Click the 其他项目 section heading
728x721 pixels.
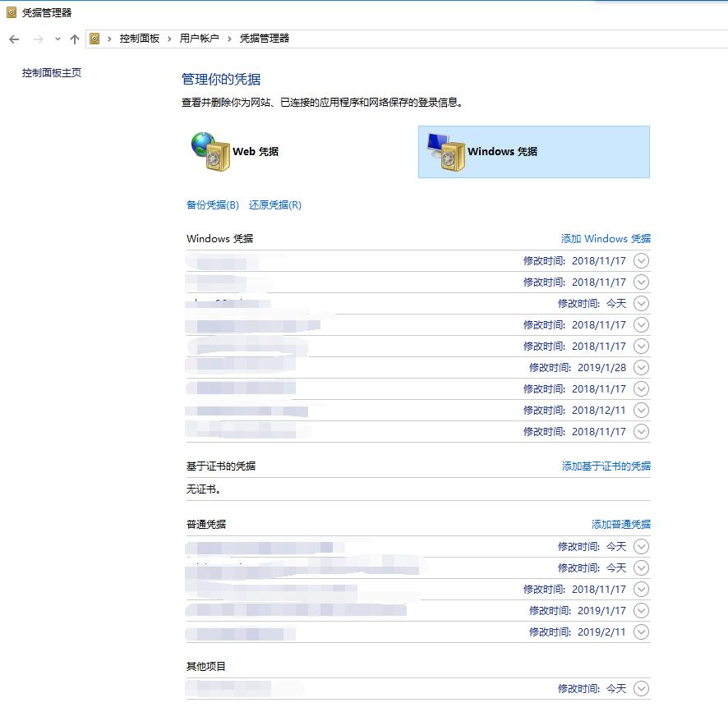click(206, 666)
